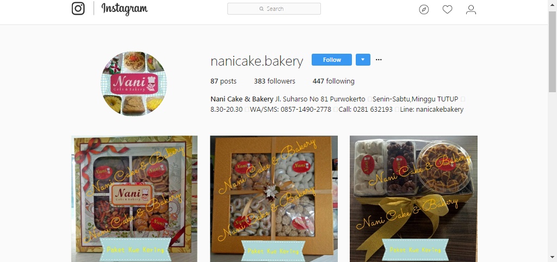Open the third post with gold ribbon
The image size is (557, 262).
click(x=413, y=199)
